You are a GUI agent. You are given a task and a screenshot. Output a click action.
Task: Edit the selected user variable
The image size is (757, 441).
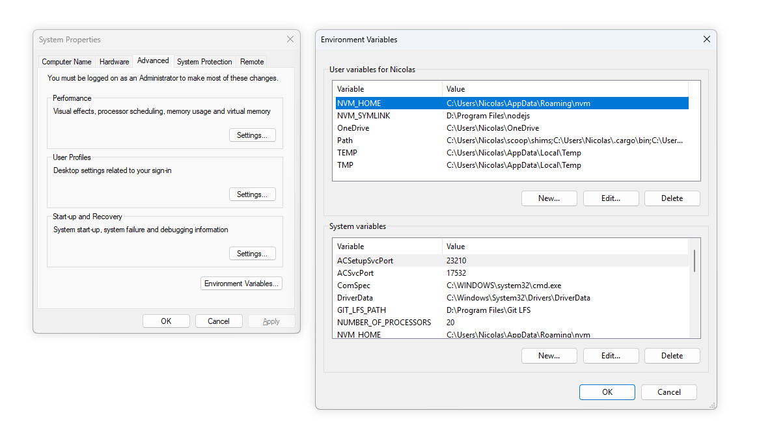611,198
